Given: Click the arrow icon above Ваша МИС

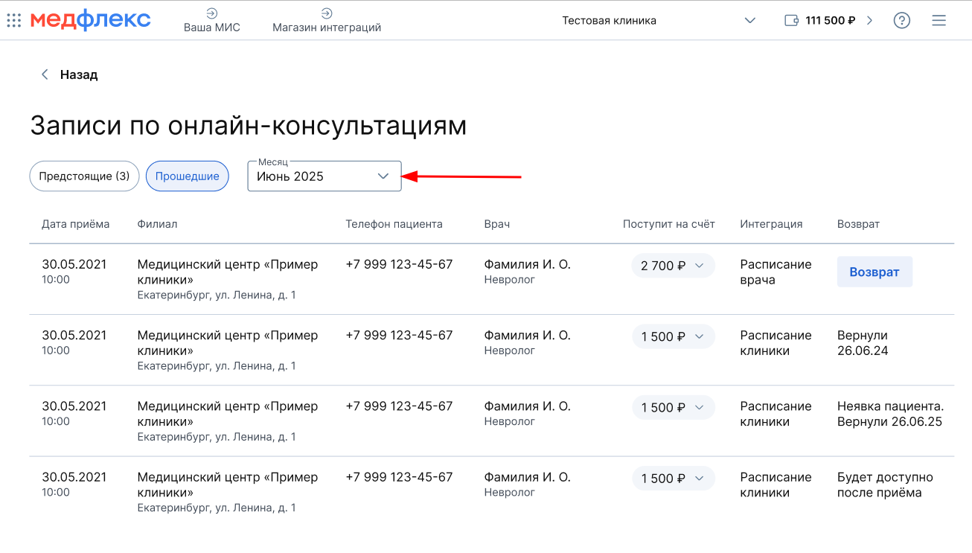Looking at the screenshot, I should click(212, 13).
